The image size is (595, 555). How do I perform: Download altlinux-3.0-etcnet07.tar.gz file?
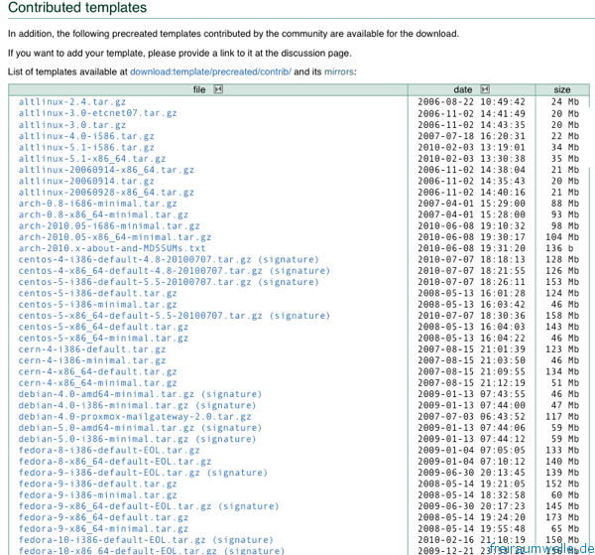click(97, 113)
